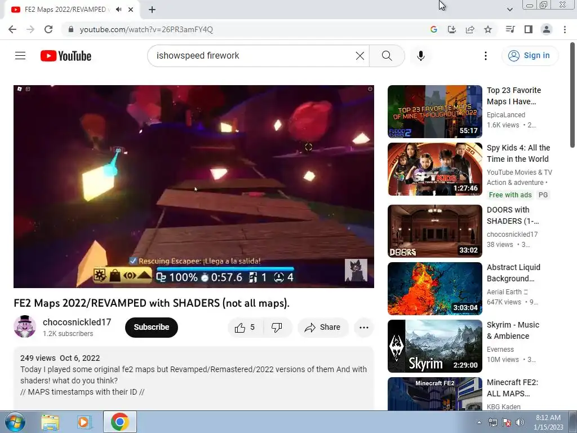The width and height of the screenshot is (577, 433).
Task: Open chocosnickled17 channel avatar
Action: point(25,326)
